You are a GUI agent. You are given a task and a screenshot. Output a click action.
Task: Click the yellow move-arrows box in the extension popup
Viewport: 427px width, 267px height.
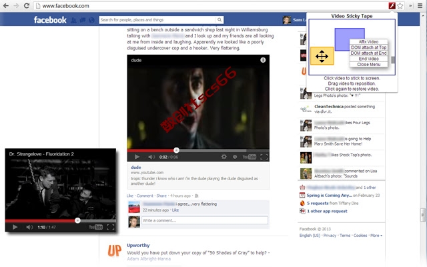322,56
